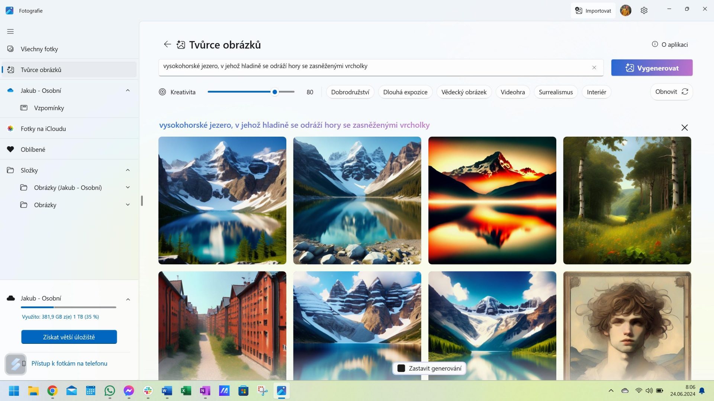This screenshot has width=714, height=401.
Task: Collapse the Jakub - Osobní OneDrive section
Action: (128, 91)
